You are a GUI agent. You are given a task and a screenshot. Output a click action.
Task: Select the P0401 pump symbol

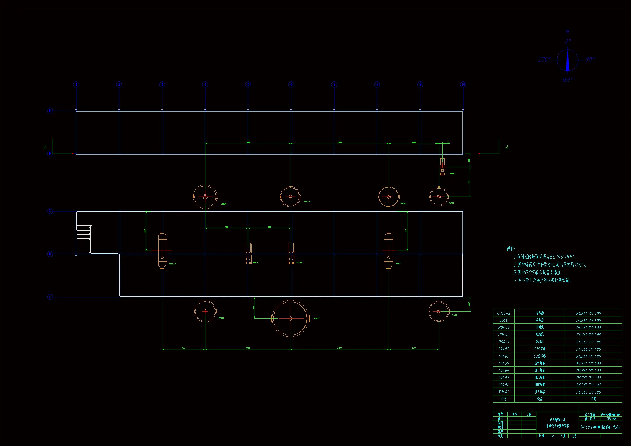coord(442,167)
